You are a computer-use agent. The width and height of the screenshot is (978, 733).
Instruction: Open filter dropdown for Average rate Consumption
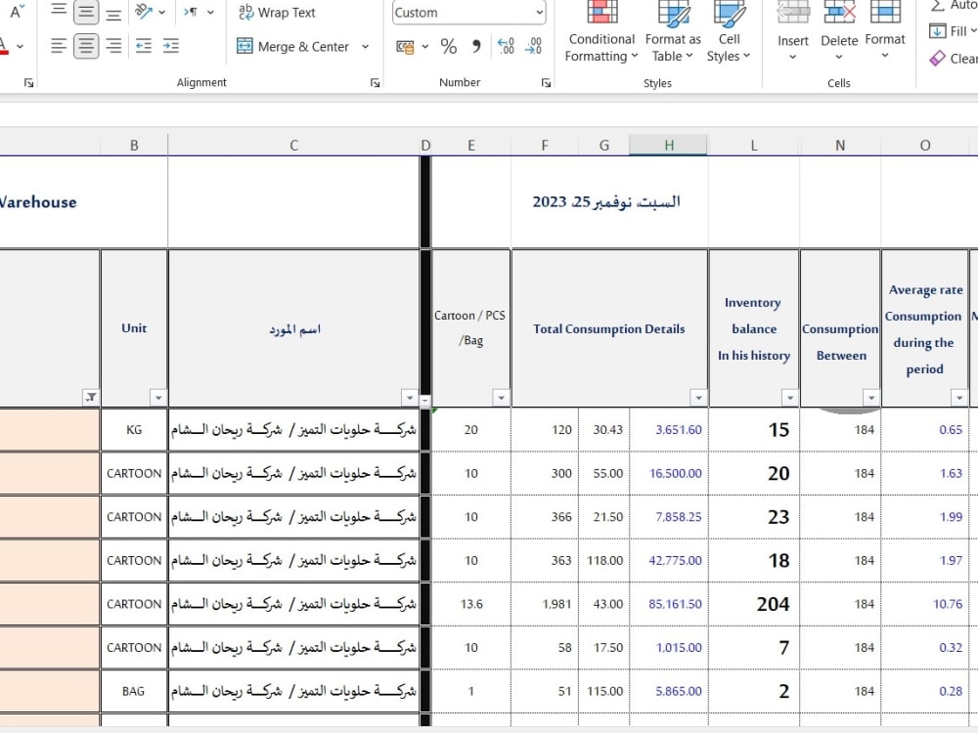click(958, 397)
